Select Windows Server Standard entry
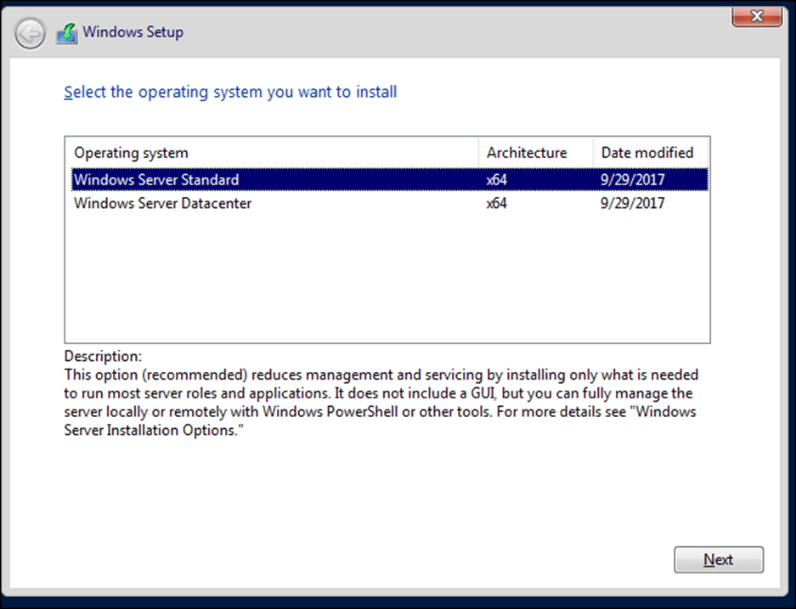Screen dimensions: 796x609 [156, 180]
